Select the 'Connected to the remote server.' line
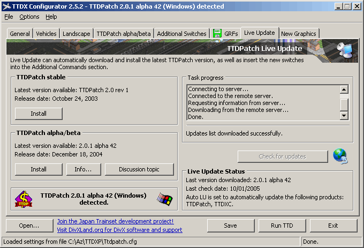The width and height of the screenshot is (364, 248). coord(231,96)
